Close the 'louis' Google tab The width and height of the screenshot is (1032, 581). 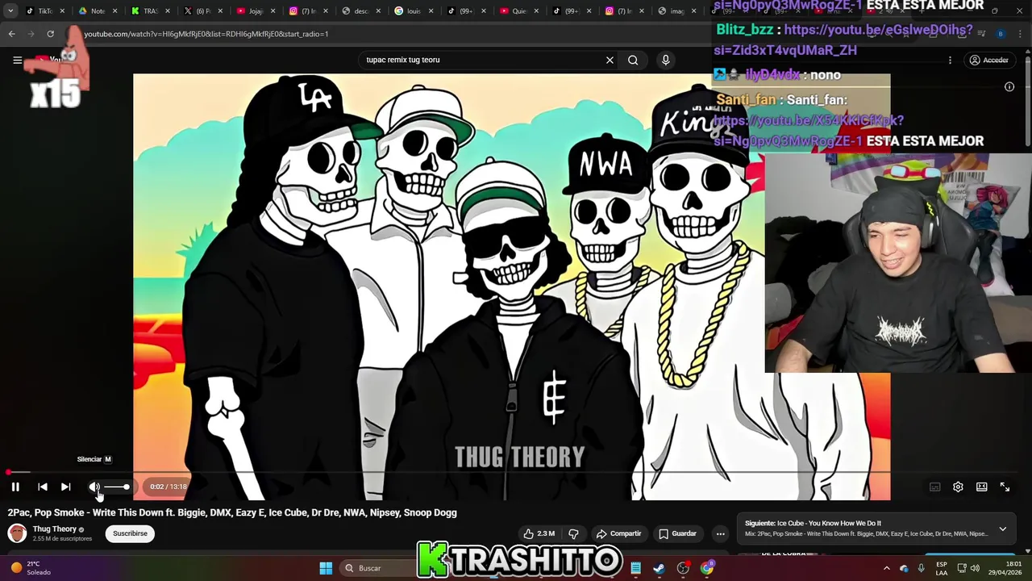431,10
